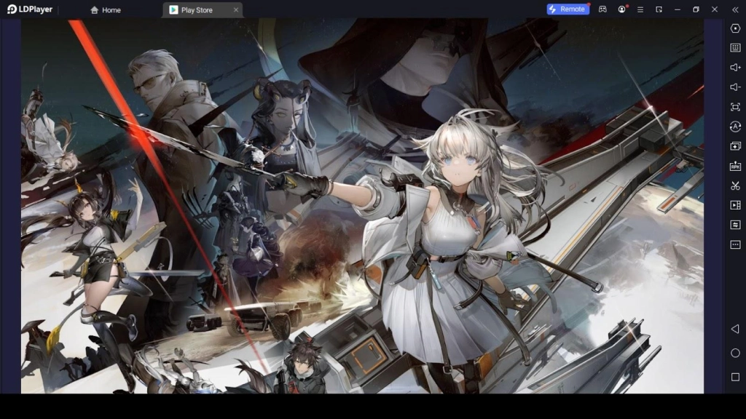The image size is (746, 419).
Task: Open the user account icon
Action: pyautogui.click(x=622, y=9)
